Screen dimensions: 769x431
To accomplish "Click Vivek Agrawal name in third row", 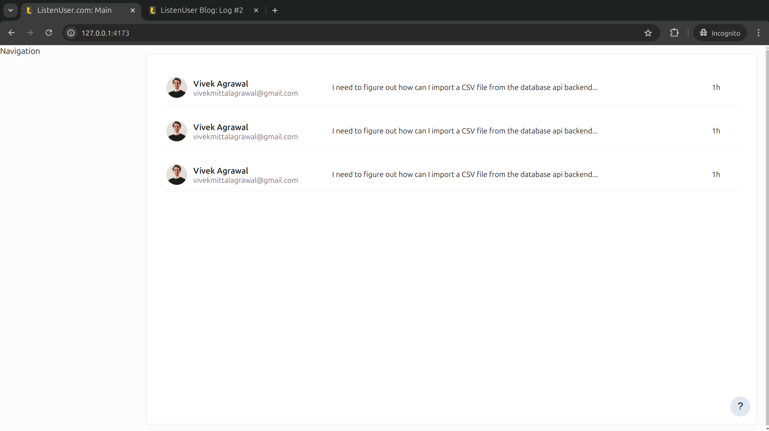I will [221, 171].
